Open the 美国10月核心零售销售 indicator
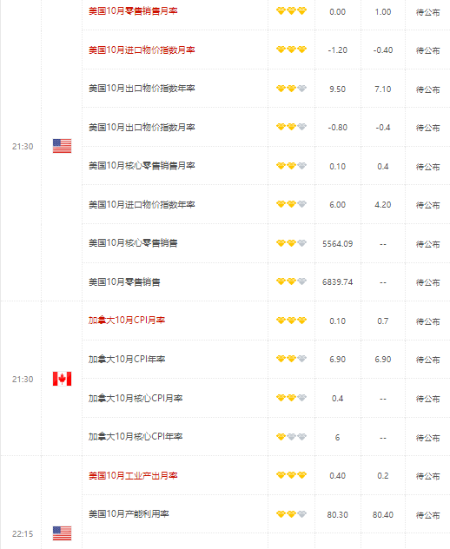The height and width of the screenshot is (549, 450). (x=133, y=243)
